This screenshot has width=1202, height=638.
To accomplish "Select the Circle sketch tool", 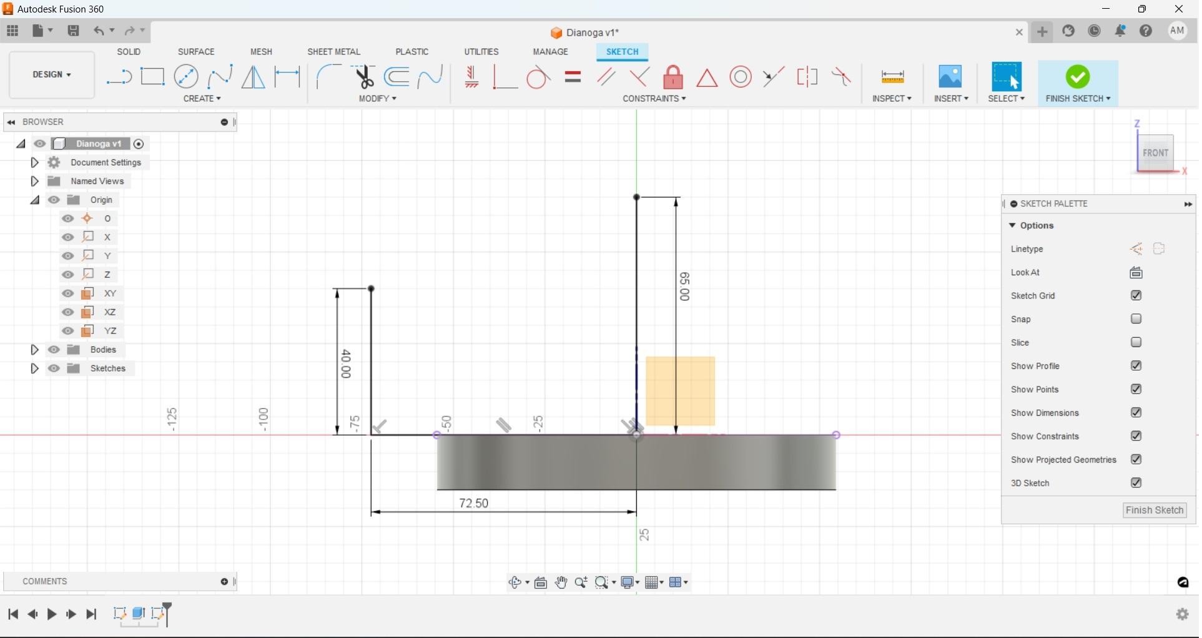I will pos(186,77).
